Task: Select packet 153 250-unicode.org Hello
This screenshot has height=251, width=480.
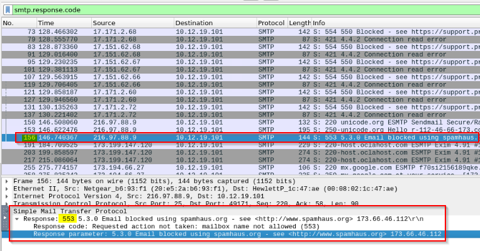Action: click(240, 130)
